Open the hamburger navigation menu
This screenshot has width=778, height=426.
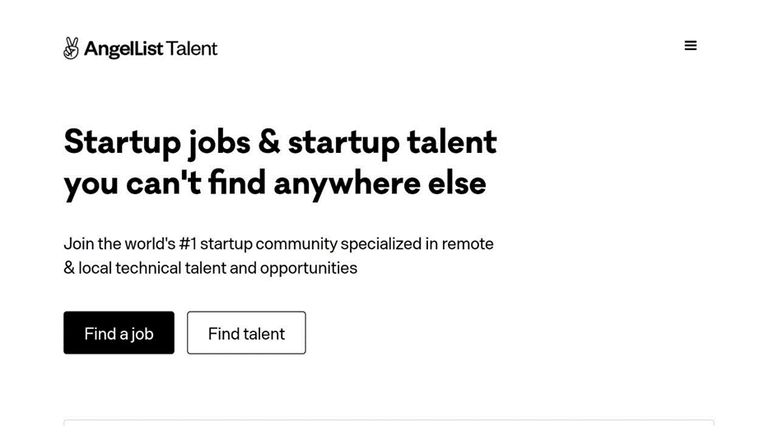coord(691,46)
